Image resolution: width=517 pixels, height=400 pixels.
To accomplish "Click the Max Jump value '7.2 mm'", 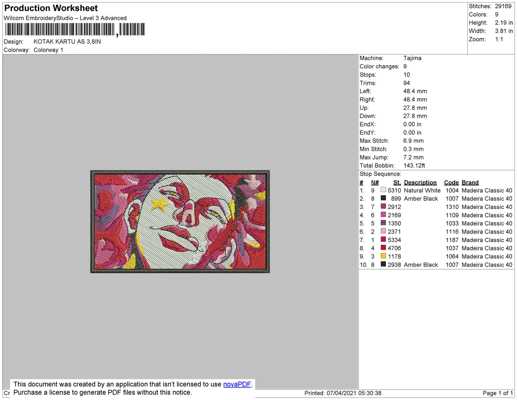I will tap(413, 157).
